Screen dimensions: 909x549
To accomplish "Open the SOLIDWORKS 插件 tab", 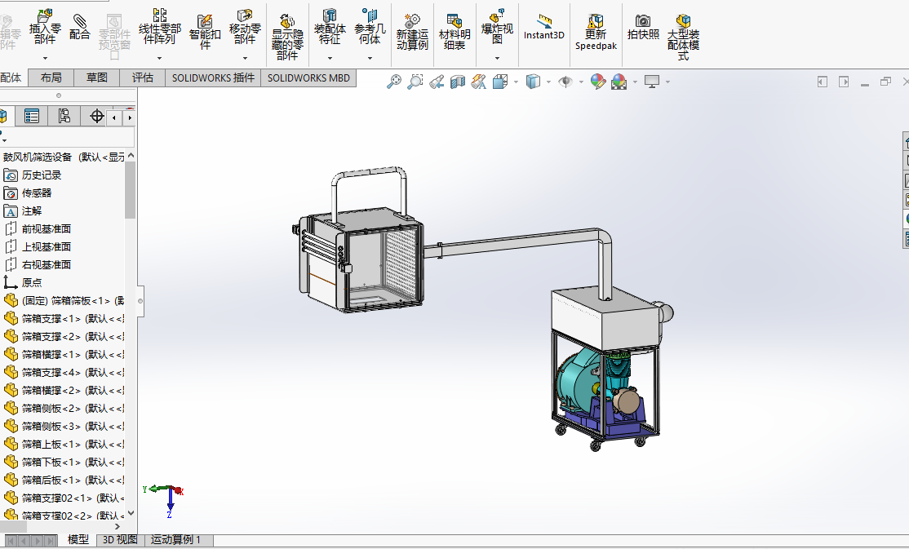I will click(x=213, y=77).
